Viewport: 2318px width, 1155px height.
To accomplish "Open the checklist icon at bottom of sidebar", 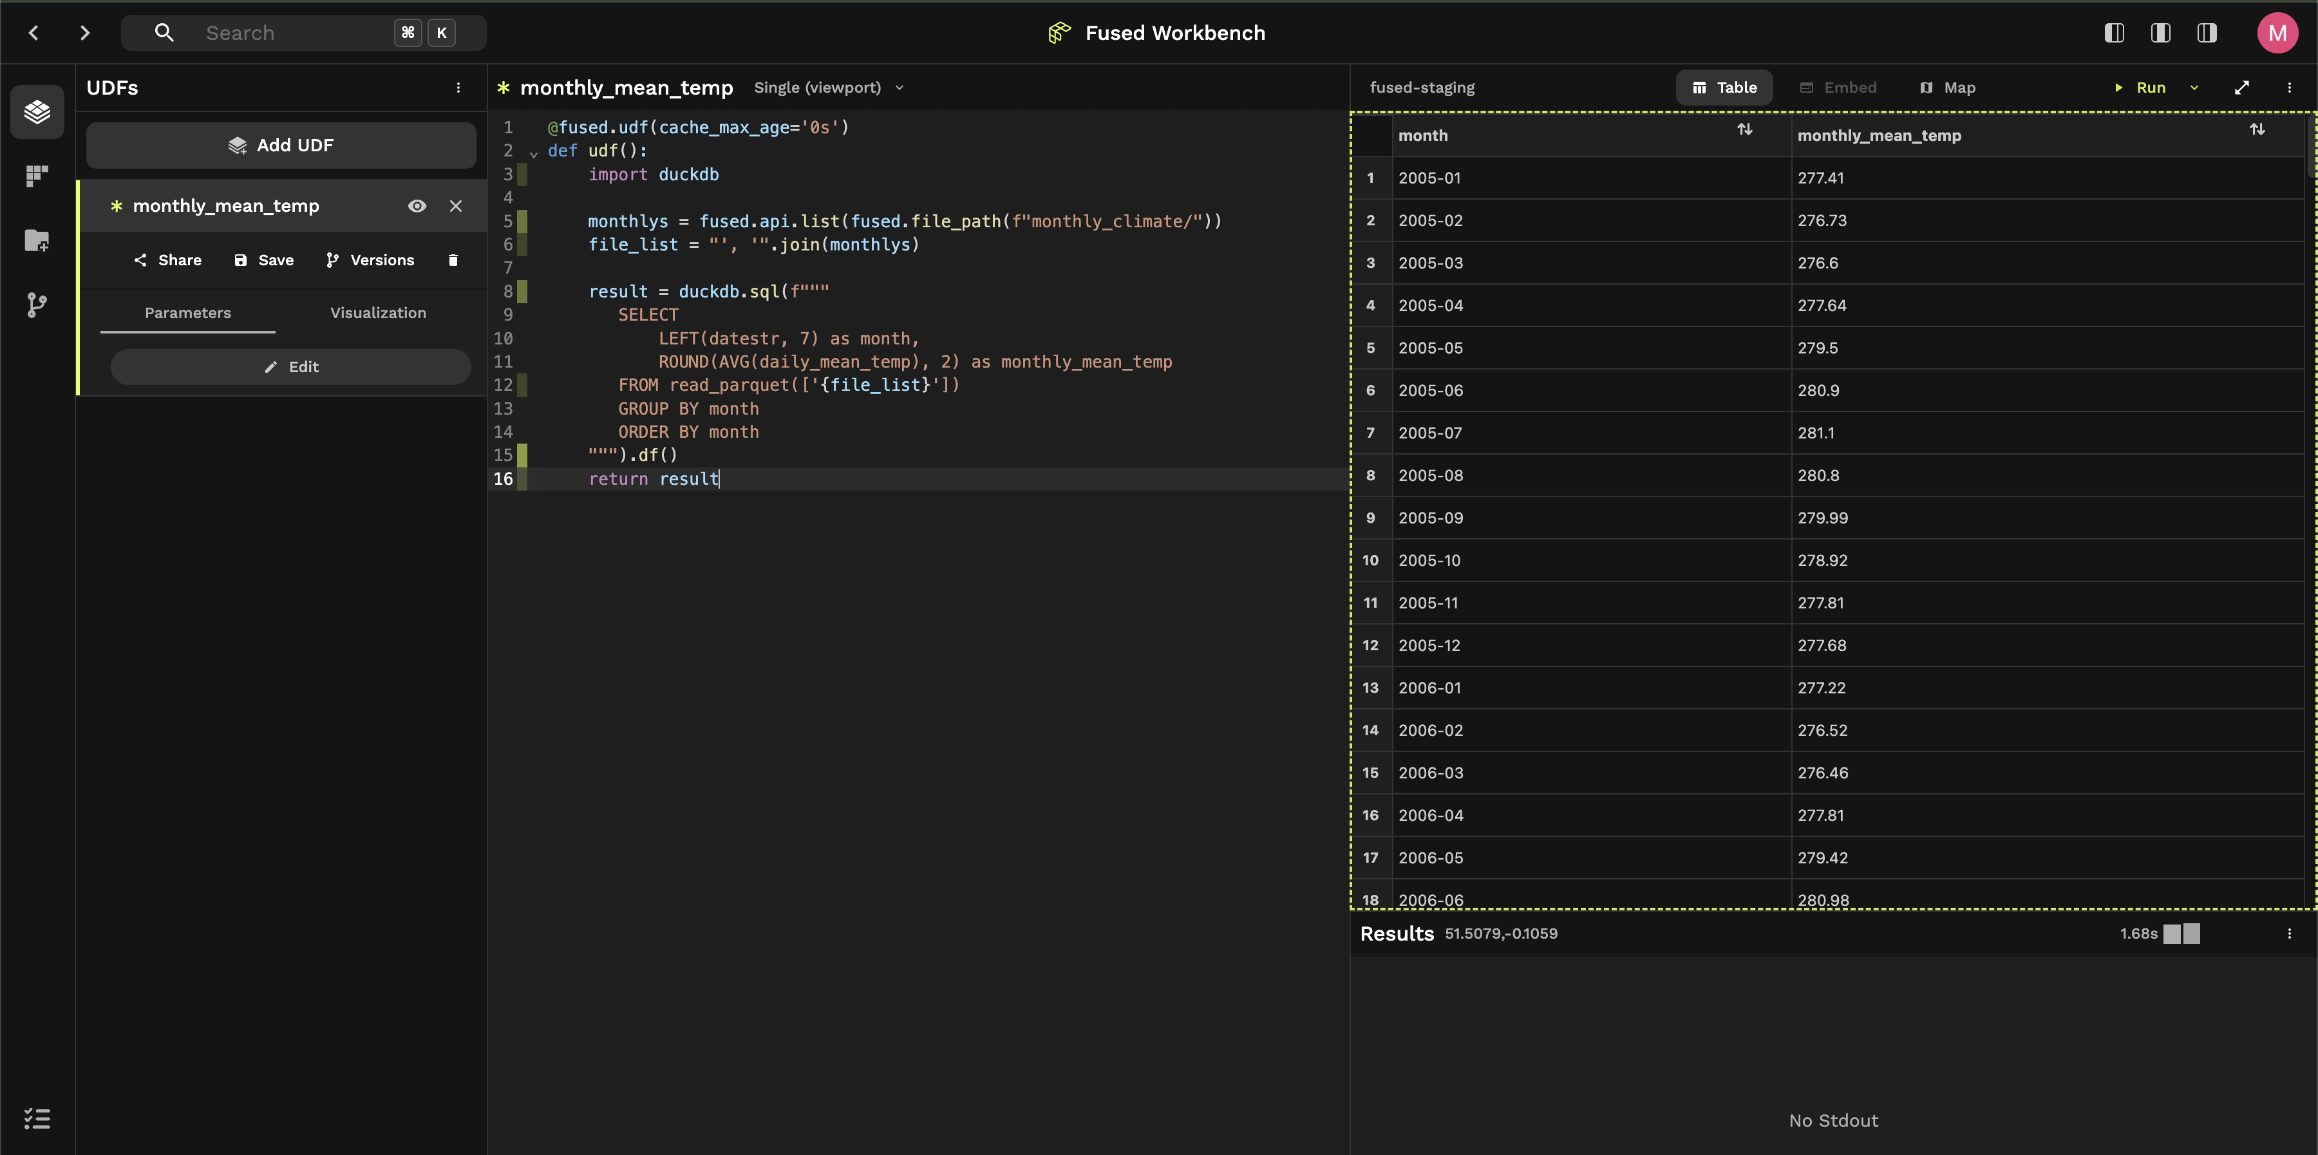I will (37, 1118).
